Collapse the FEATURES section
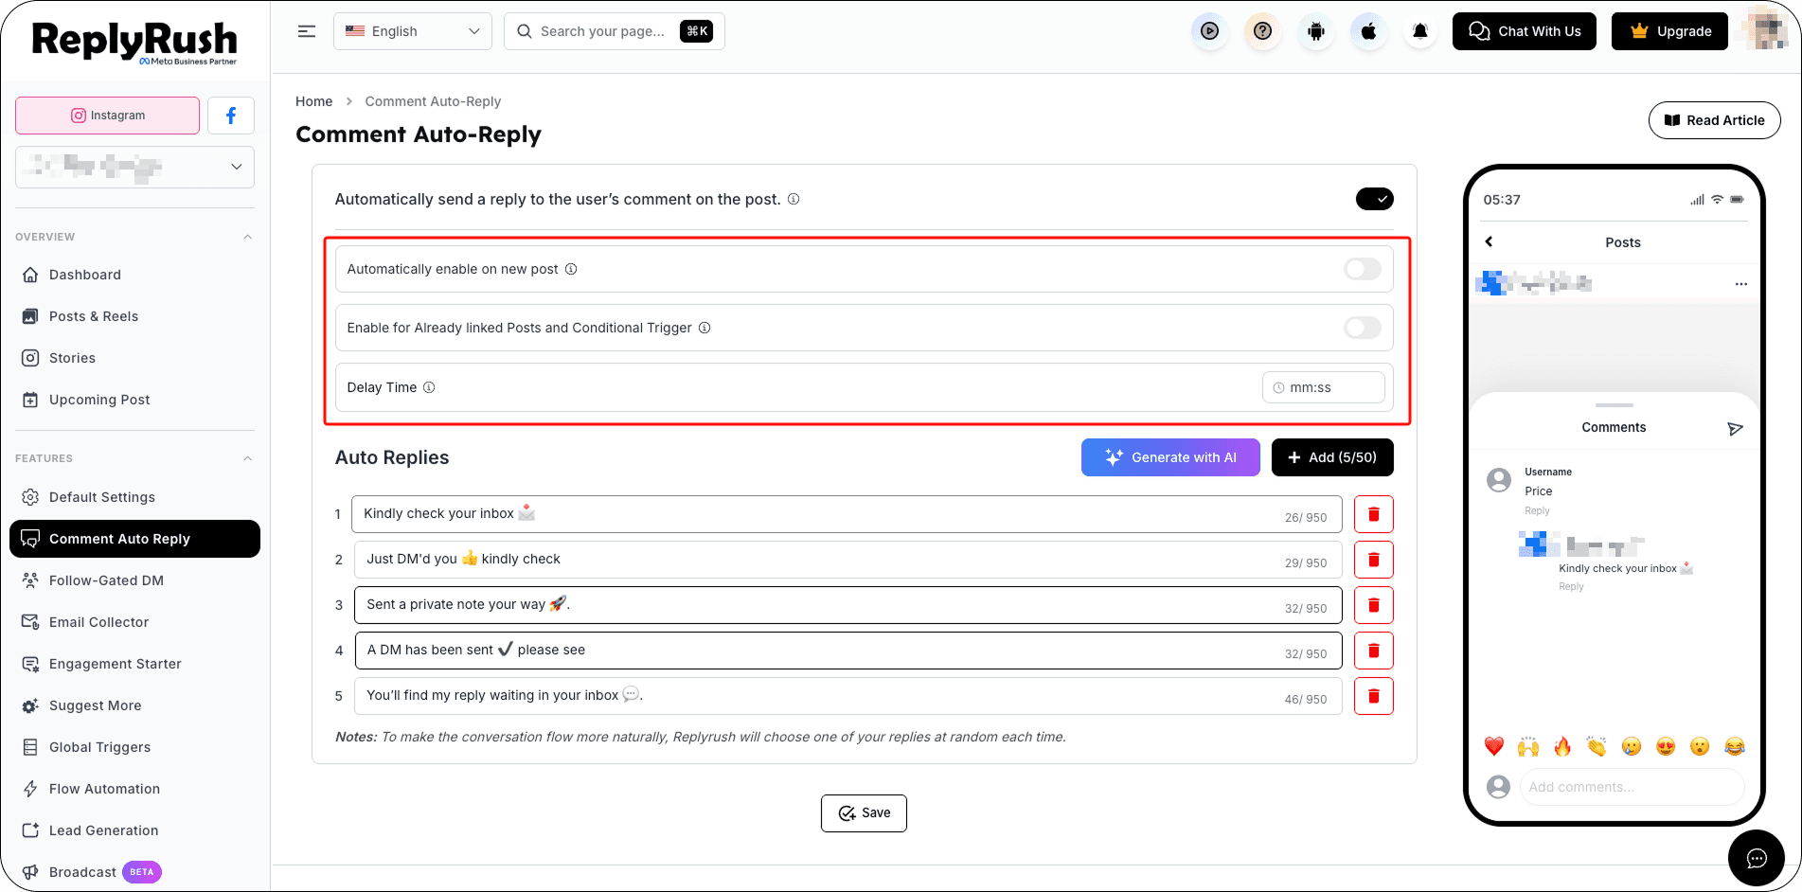This screenshot has height=892, width=1802. pos(247,458)
